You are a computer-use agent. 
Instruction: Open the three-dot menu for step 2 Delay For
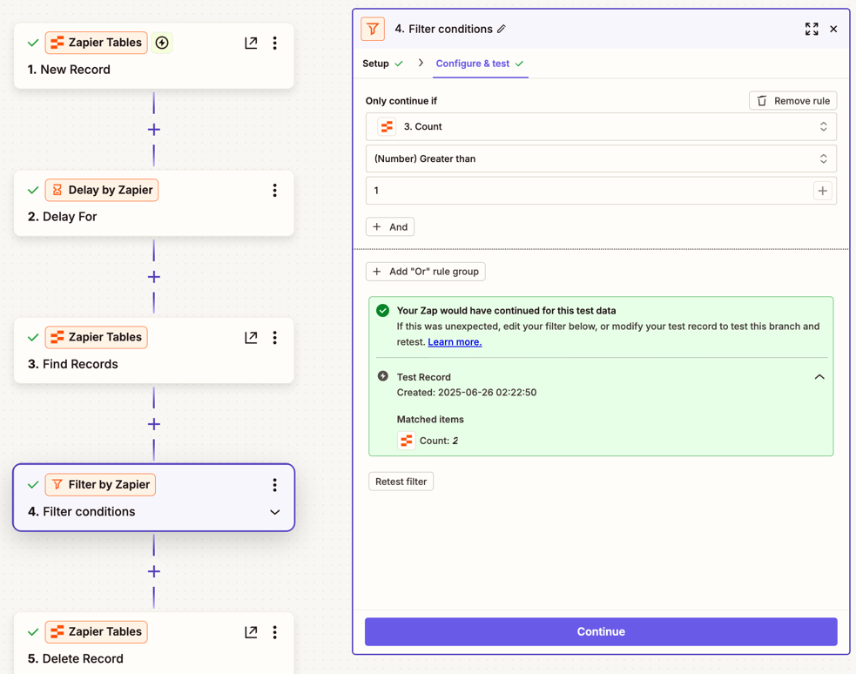click(x=274, y=190)
